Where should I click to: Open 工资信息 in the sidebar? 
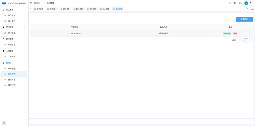(x=14, y=57)
